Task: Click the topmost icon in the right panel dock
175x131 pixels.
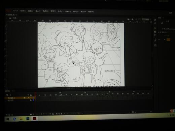Action: (x=155, y=20)
